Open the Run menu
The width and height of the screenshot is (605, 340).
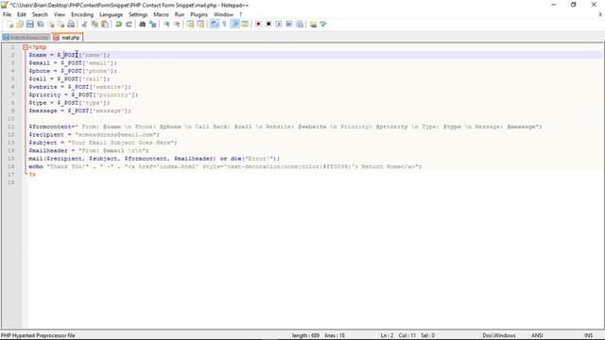click(x=180, y=15)
